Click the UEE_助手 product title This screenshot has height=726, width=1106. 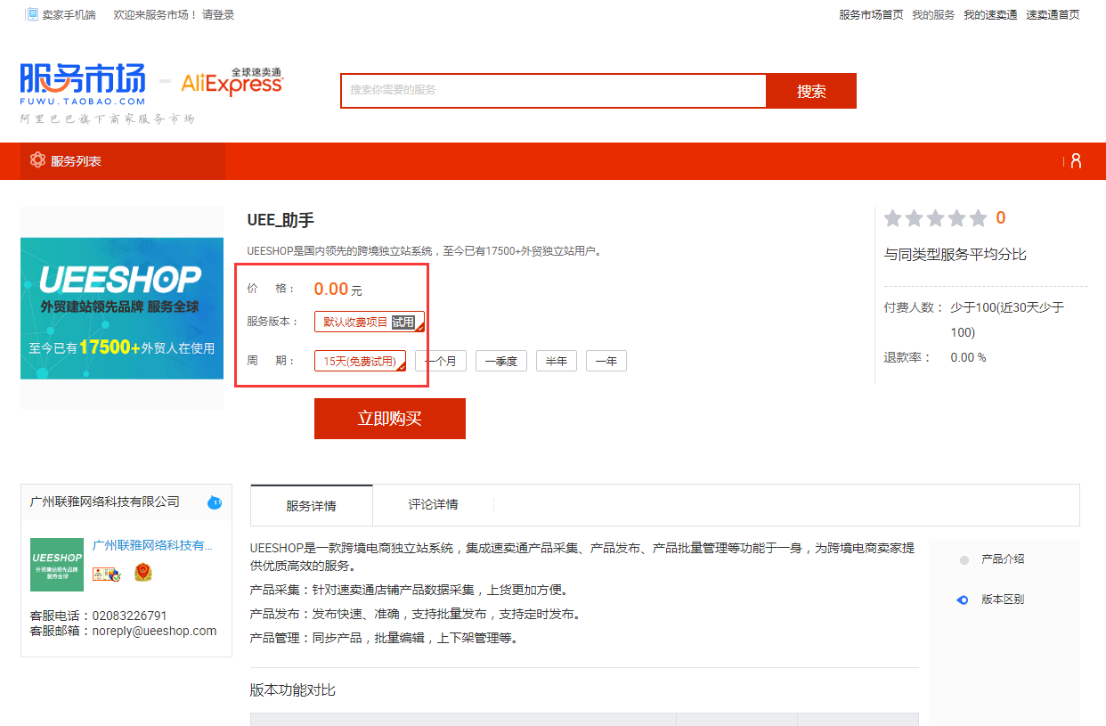281,220
